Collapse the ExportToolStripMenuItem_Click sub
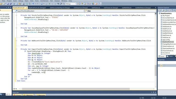The height and width of the screenshot is (99, 176). 16,49
